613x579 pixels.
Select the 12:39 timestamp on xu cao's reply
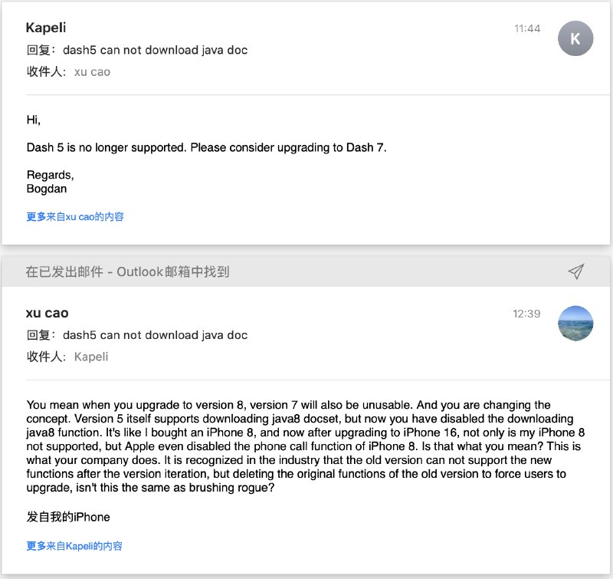tap(526, 314)
